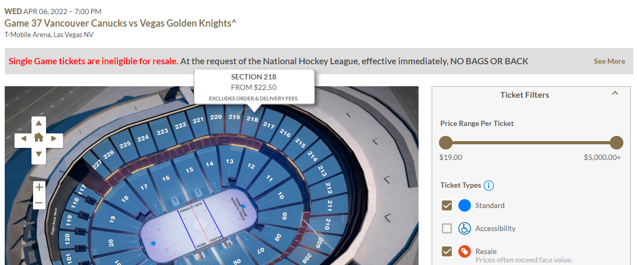Viewport: 637px width, 265px height.
Task: Open the Ticket Types info icon
Action: click(x=489, y=186)
